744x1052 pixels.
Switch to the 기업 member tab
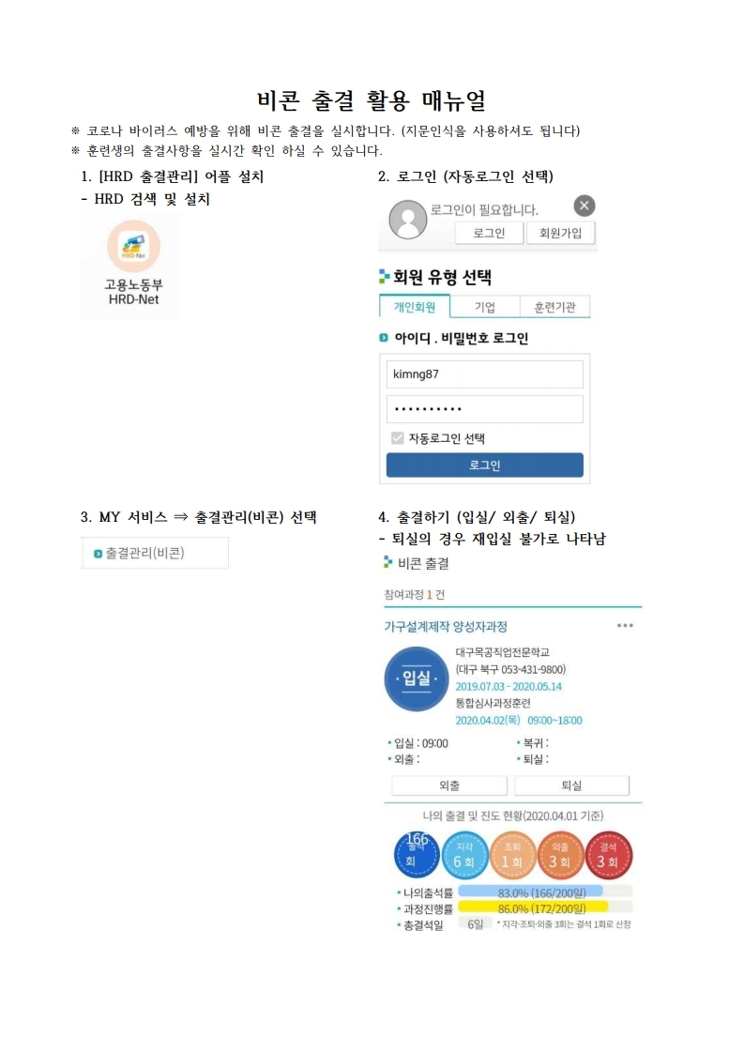pos(484,307)
